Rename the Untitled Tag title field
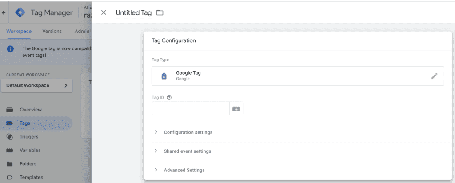Image resolution: width=455 pixels, height=183 pixels. tap(133, 13)
